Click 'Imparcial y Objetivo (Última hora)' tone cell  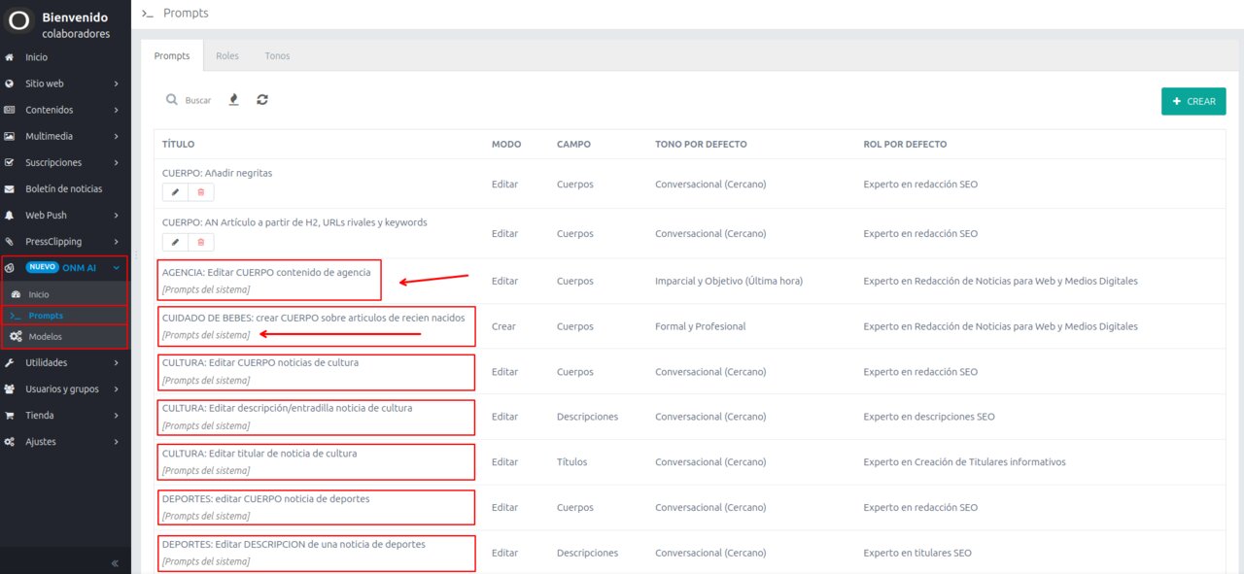pyautogui.click(x=729, y=281)
